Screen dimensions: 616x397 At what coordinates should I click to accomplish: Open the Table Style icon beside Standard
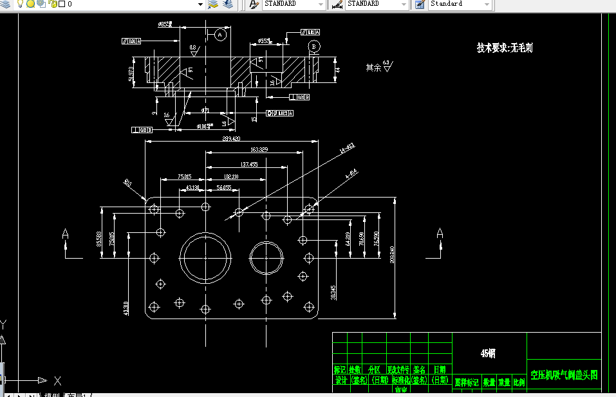(420, 5)
